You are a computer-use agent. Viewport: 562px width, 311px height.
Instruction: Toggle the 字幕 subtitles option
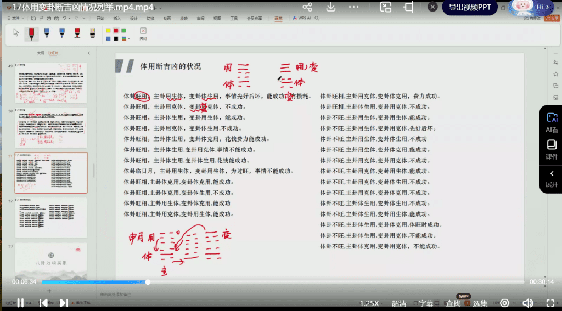(x=426, y=303)
